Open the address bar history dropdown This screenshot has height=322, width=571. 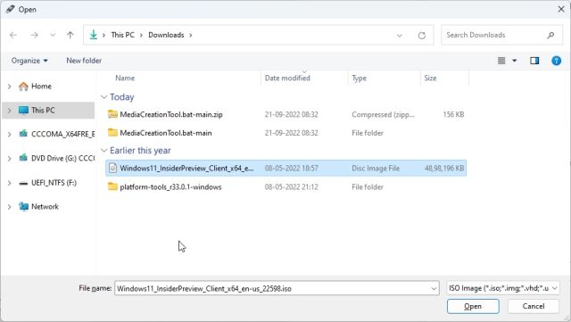coord(400,36)
